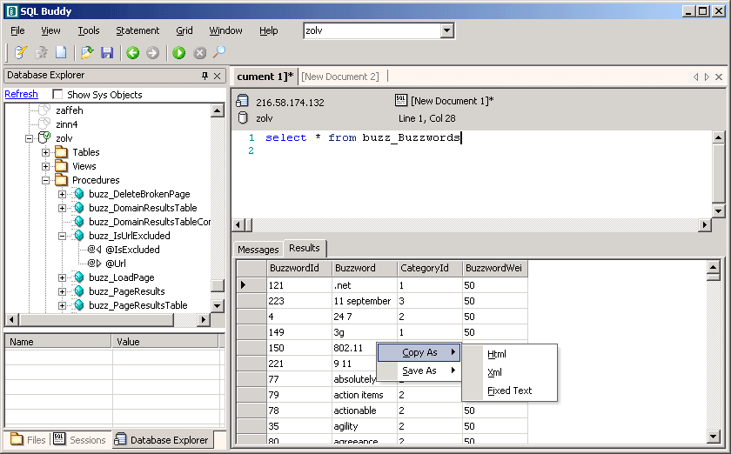
Task: Open the database selector dropdown showing zolv
Action: click(x=447, y=30)
